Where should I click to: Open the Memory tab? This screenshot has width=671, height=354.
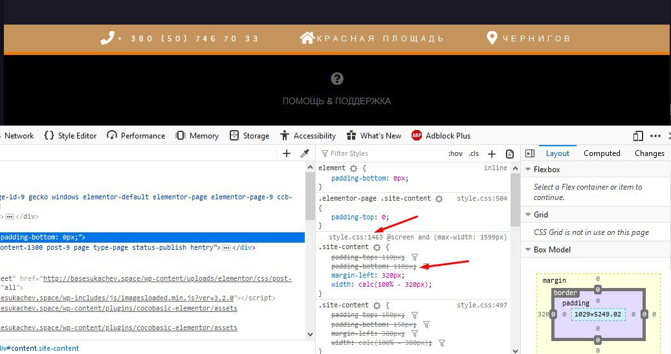tap(197, 136)
